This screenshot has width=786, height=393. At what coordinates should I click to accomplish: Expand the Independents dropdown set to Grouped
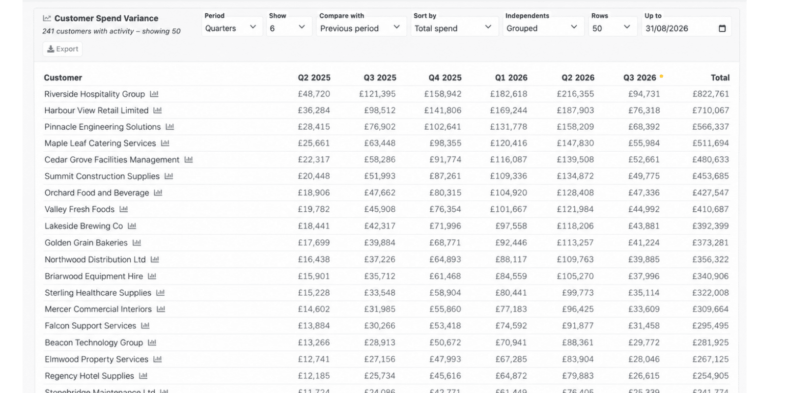(543, 27)
